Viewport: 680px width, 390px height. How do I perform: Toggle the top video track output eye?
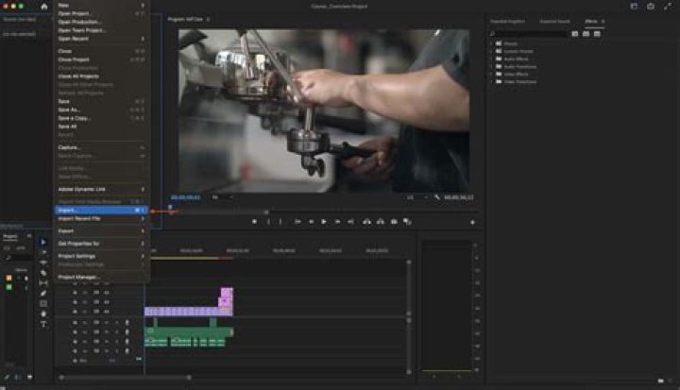pyautogui.click(x=107, y=293)
